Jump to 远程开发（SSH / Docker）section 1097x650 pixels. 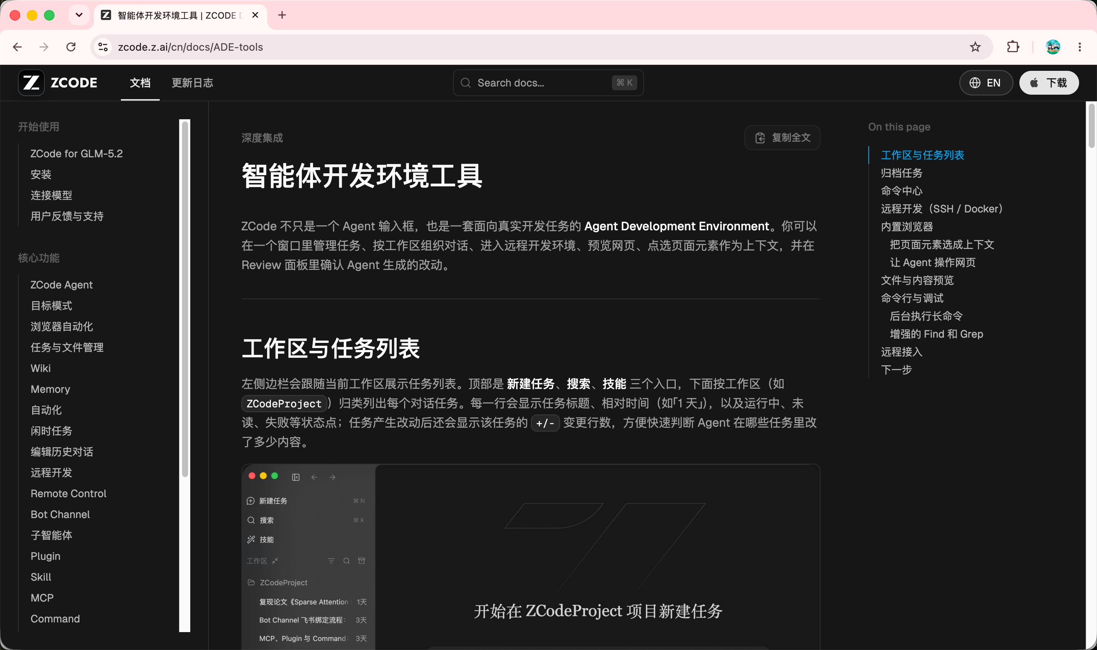click(x=942, y=209)
